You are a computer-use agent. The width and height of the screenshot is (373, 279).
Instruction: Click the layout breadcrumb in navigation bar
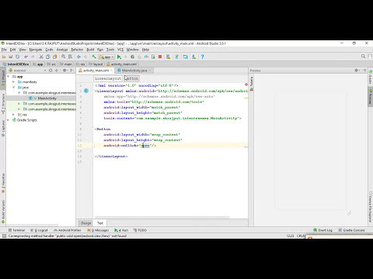[x=96, y=64]
